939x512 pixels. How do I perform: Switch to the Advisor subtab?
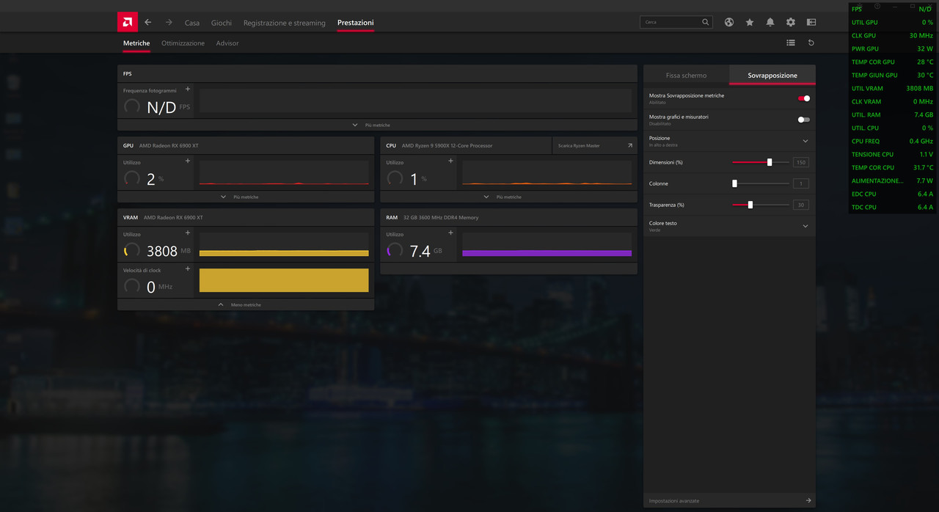(227, 43)
